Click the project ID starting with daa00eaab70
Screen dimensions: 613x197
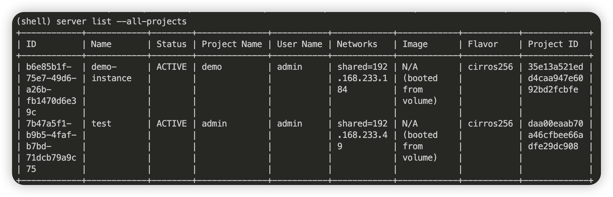[x=555, y=135]
